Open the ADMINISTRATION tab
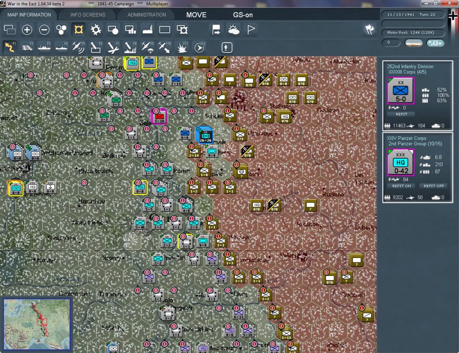Screen dimensions: 459x353 click(x=147, y=15)
